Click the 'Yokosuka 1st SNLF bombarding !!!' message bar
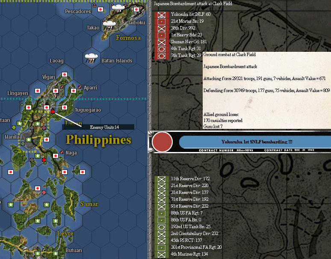331x259 pixels. pyautogui.click(x=255, y=142)
